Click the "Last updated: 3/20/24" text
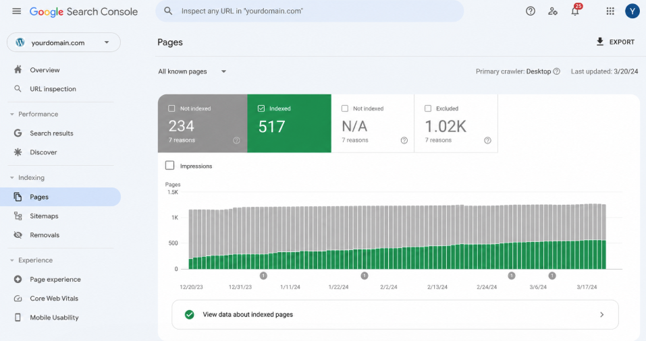646x341 pixels. tap(604, 71)
